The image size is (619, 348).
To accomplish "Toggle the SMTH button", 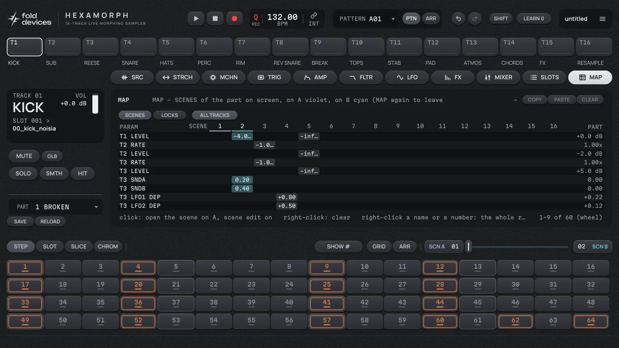I will tap(54, 174).
